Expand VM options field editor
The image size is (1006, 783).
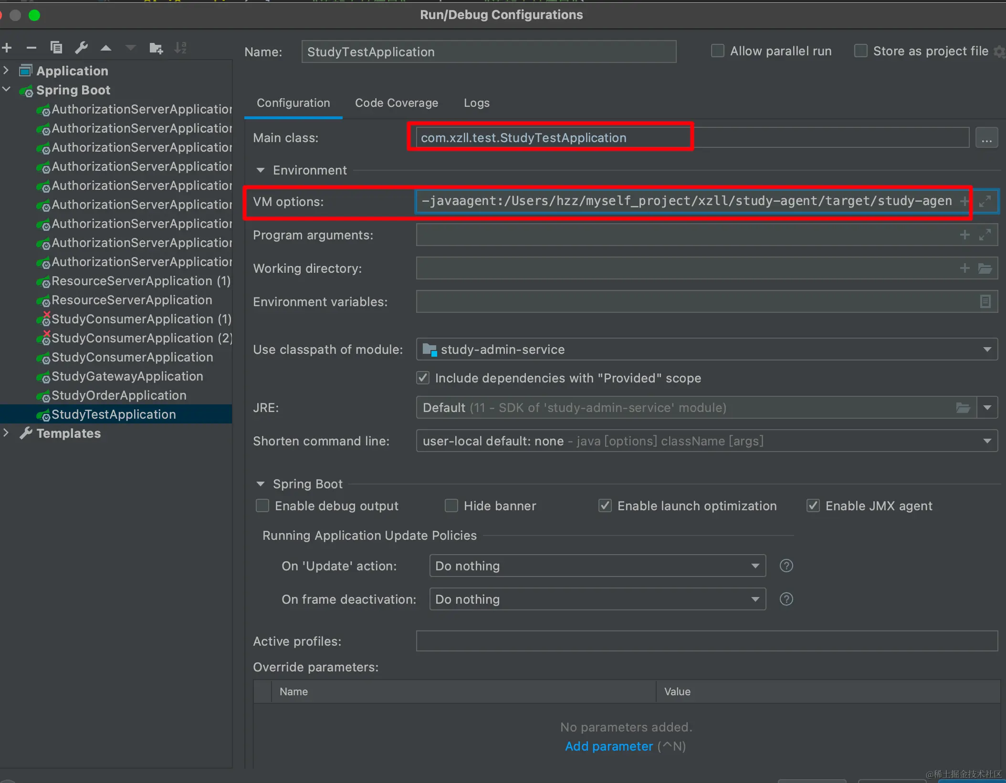click(x=985, y=202)
